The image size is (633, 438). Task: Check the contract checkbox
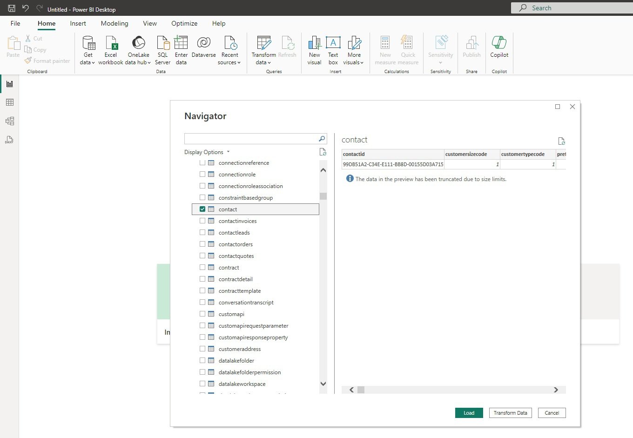coord(202,267)
